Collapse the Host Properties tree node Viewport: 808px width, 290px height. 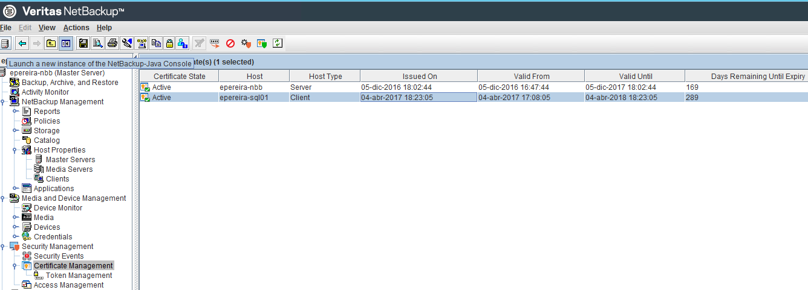(x=15, y=150)
